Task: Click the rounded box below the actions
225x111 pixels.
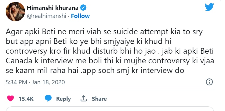Action: coord(110,109)
